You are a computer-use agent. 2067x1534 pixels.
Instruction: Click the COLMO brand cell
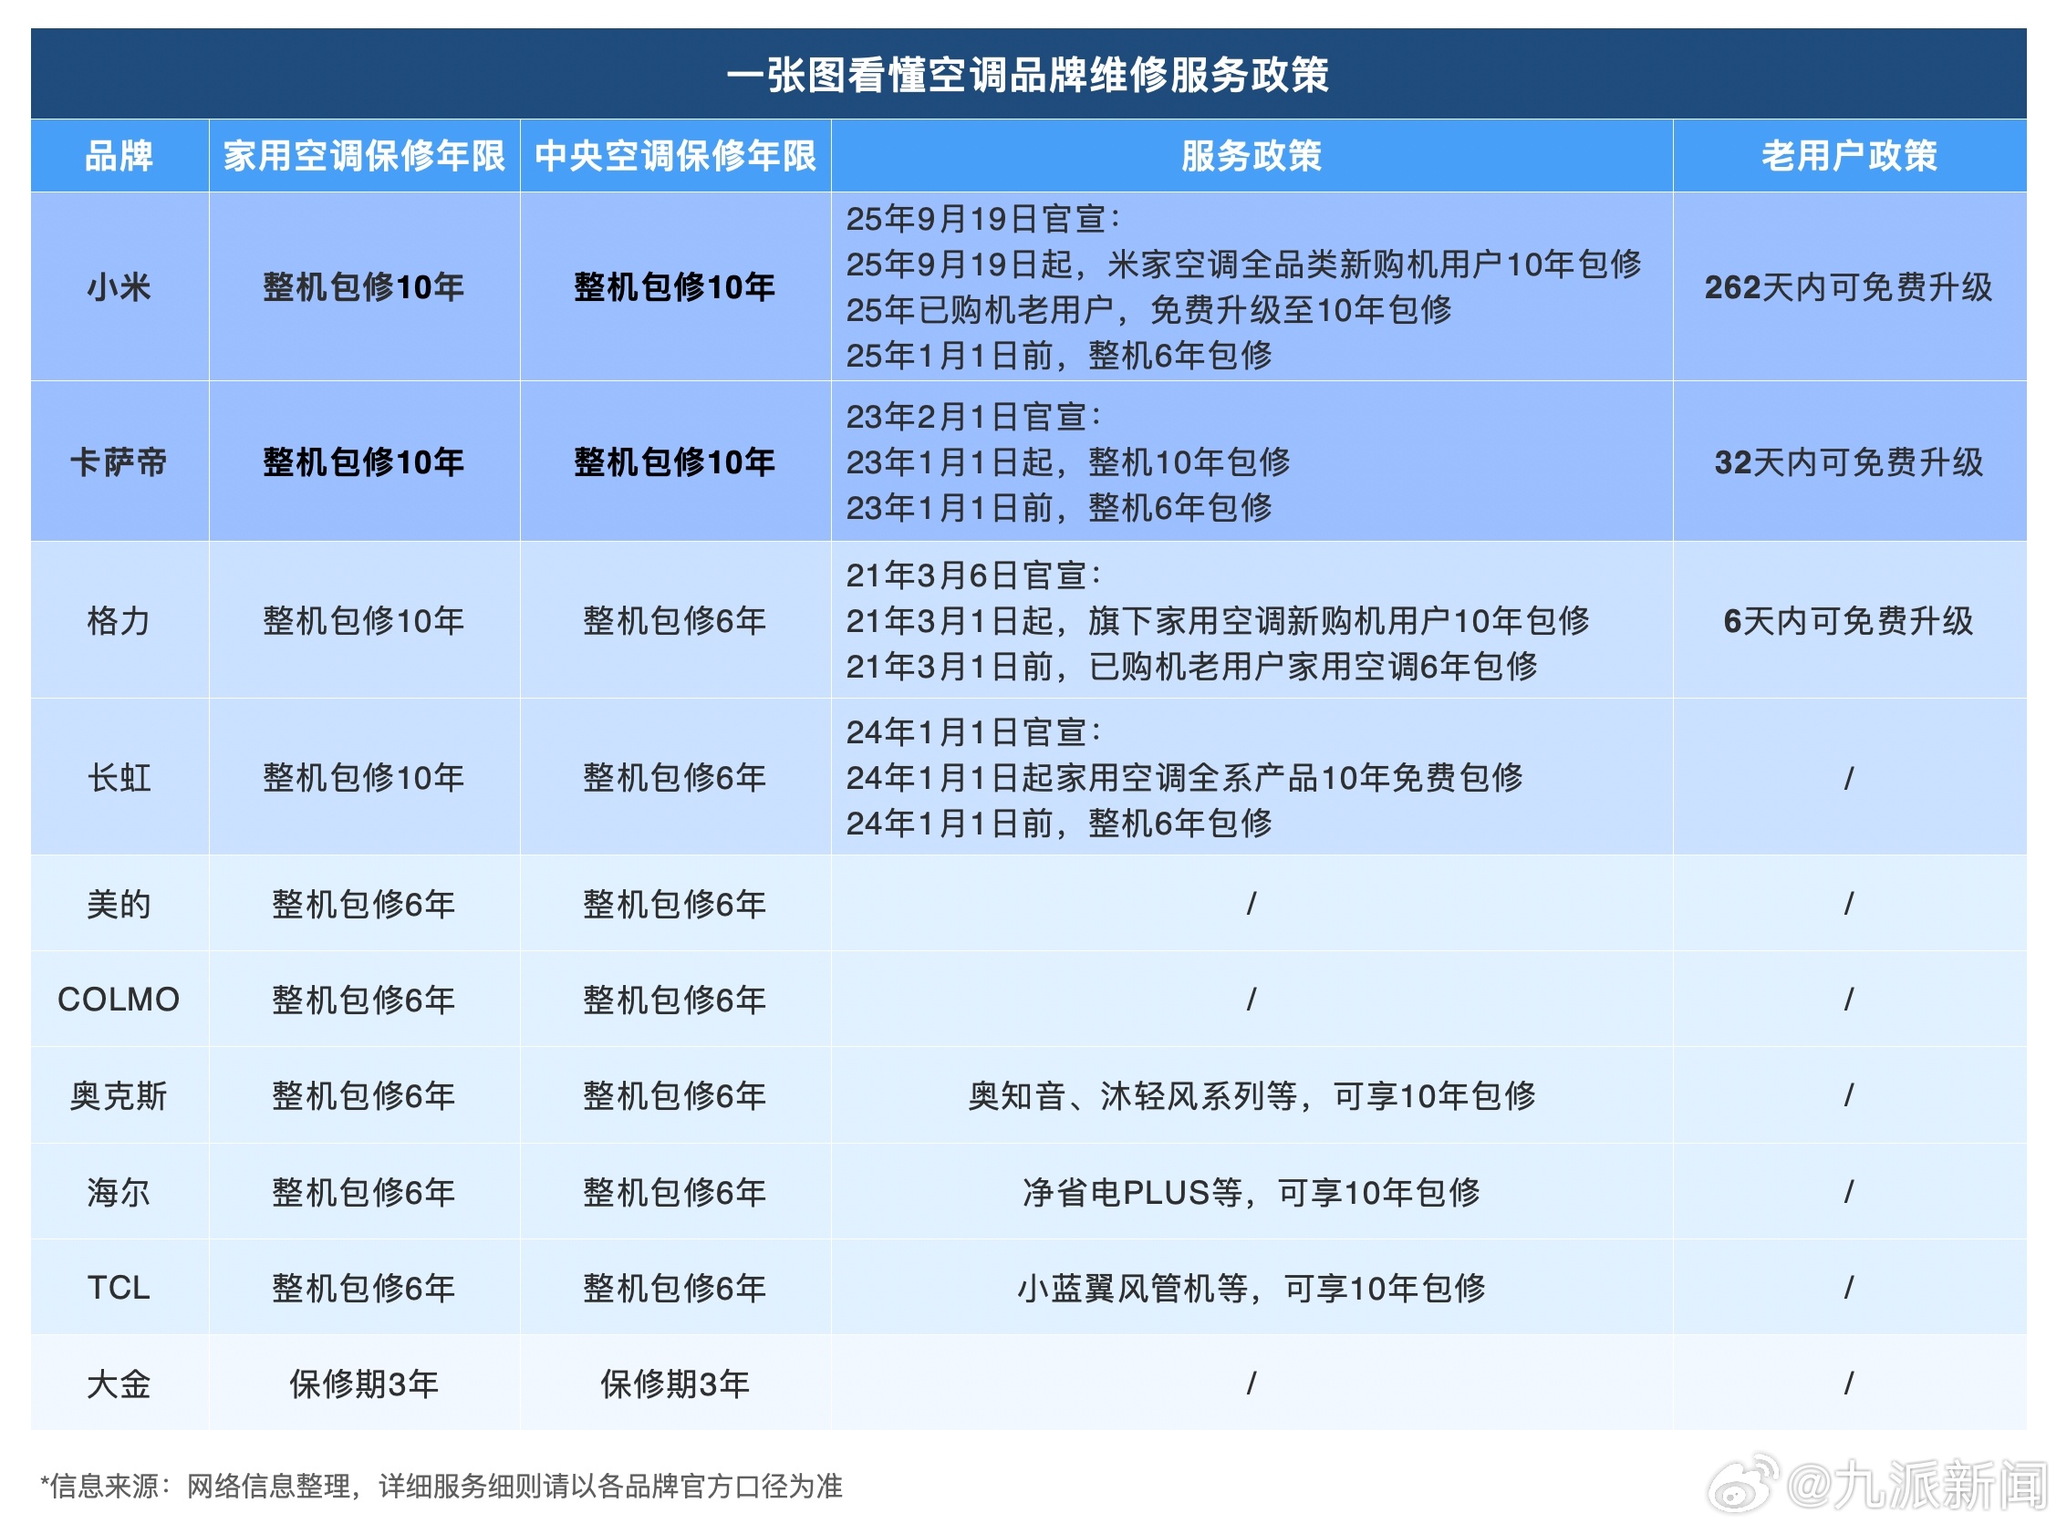[x=119, y=1000]
